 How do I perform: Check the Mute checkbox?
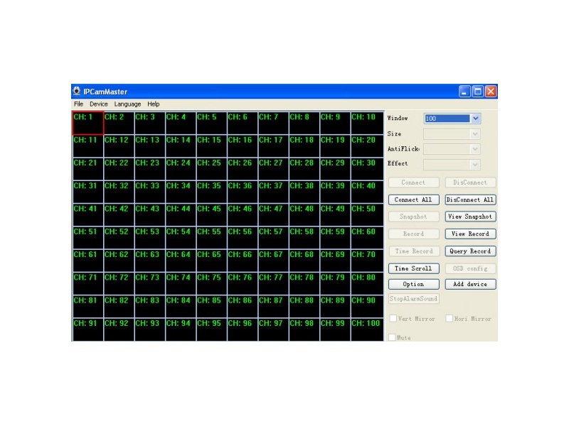(393, 338)
